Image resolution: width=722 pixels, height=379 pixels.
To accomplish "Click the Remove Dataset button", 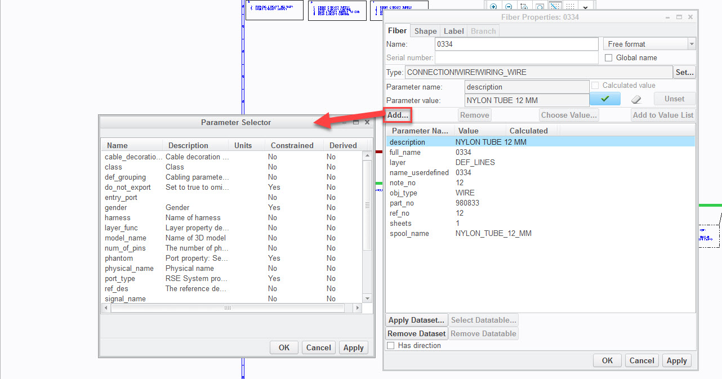I will [x=416, y=333].
